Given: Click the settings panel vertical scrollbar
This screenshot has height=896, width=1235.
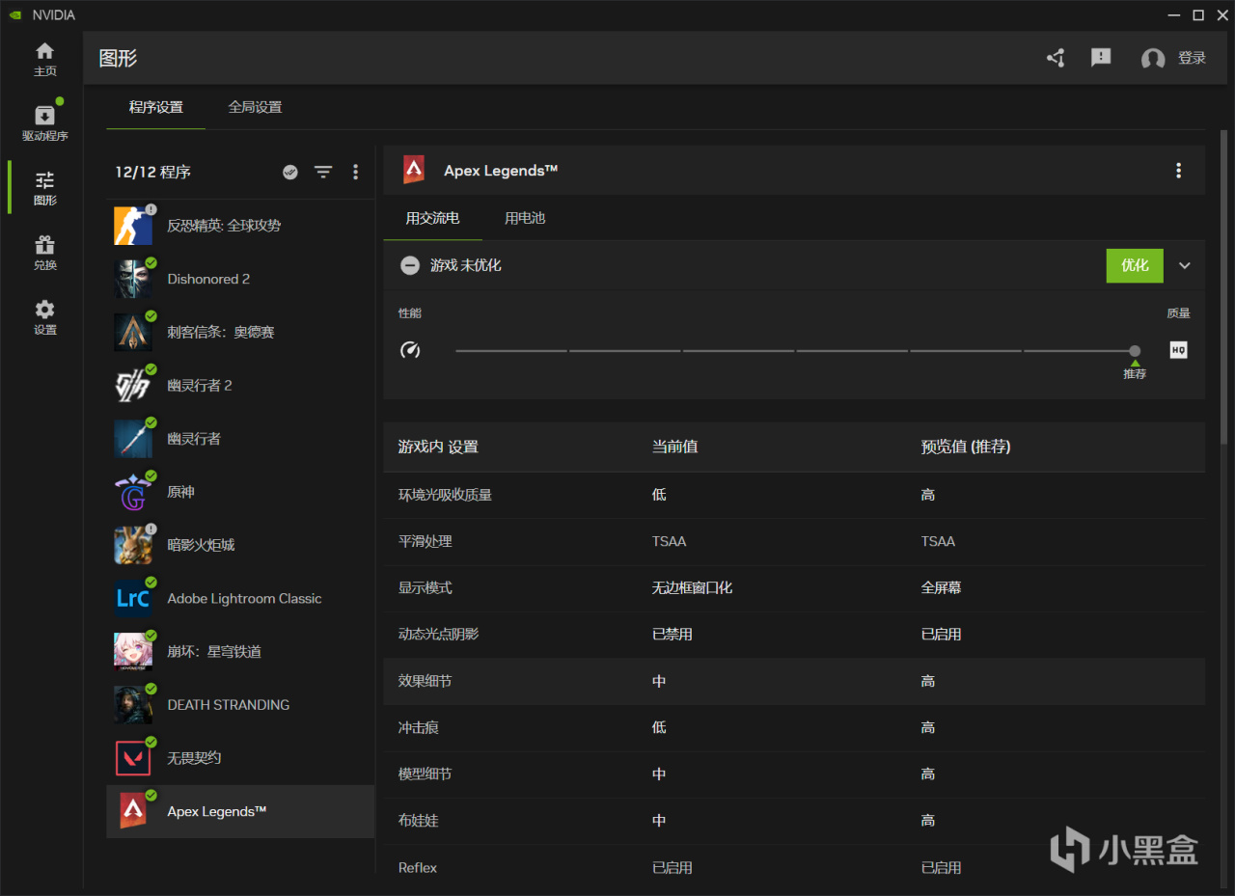Looking at the screenshot, I should coord(1224,289).
